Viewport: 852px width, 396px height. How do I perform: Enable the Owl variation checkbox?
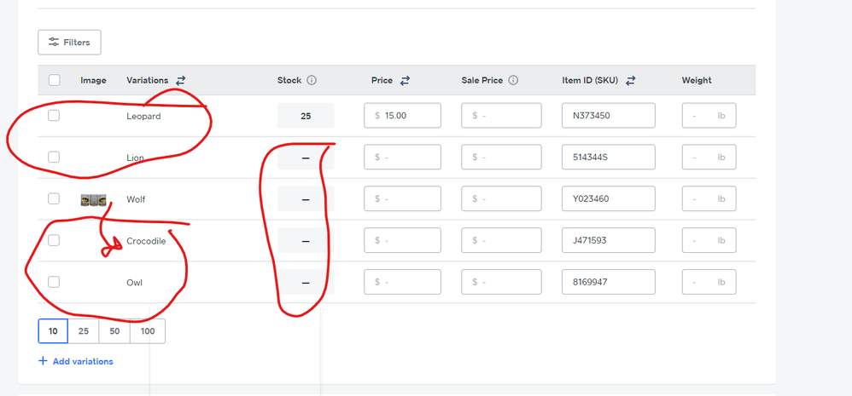(54, 282)
